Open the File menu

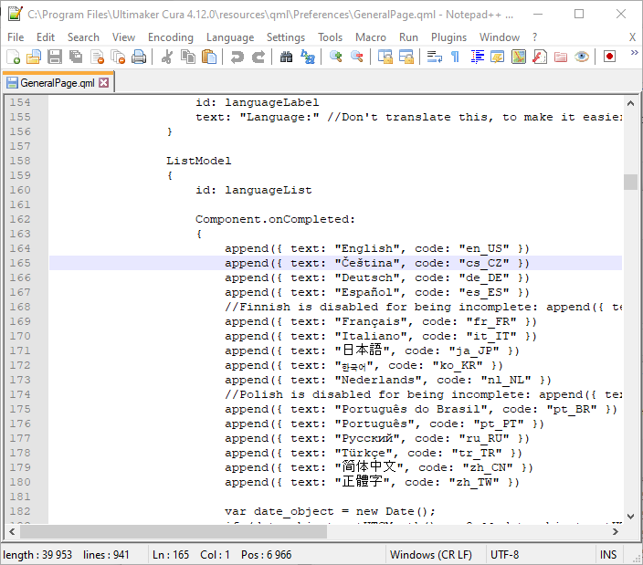[x=16, y=37]
